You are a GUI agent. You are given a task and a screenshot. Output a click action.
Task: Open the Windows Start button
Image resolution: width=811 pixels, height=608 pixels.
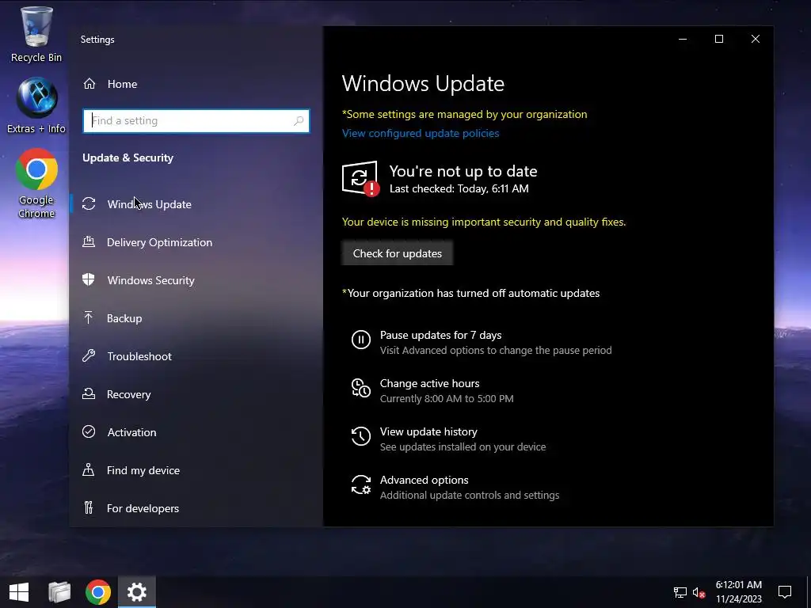(x=19, y=592)
